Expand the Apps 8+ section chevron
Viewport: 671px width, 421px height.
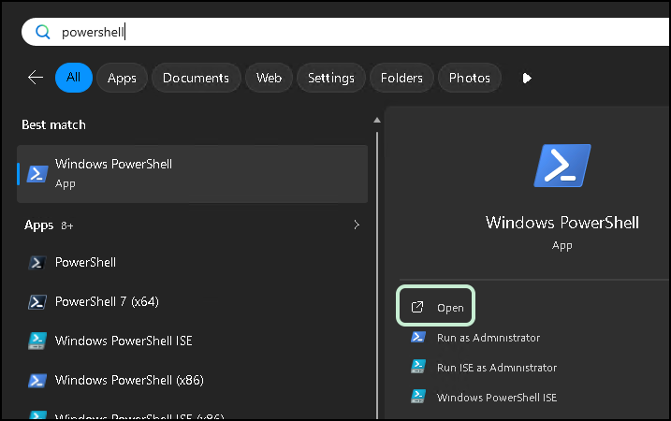pyautogui.click(x=357, y=225)
